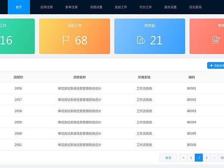Click 工作流系统 in row 2056
224x168 pixels.
(144, 88)
